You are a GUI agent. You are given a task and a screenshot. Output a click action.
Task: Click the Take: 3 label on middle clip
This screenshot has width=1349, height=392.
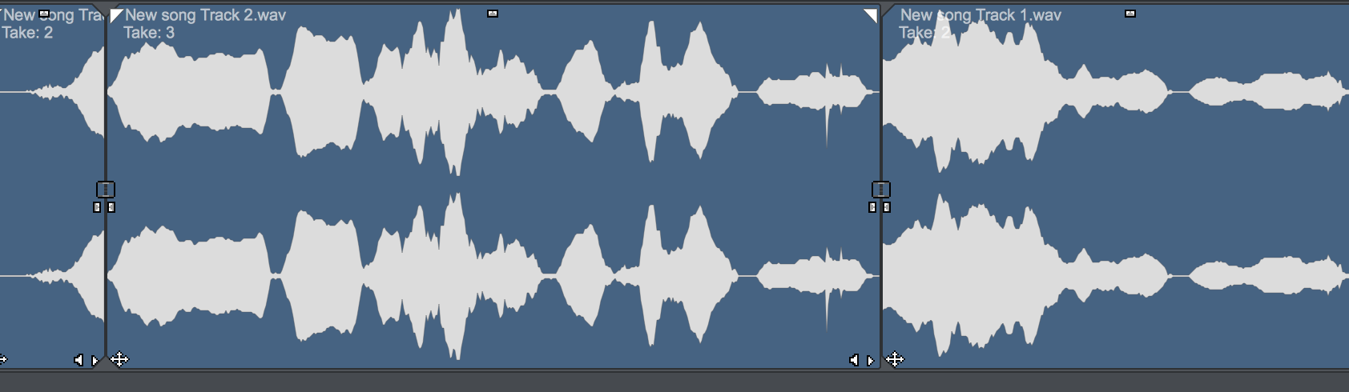pyautogui.click(x=149, y=33)
